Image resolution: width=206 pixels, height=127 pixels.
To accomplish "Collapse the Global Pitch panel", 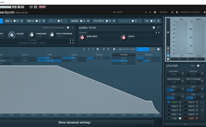I will tap(158, 28).
